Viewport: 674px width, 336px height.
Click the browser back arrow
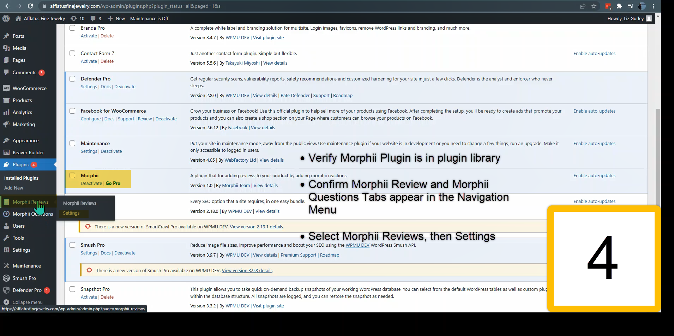[x=7, y=6]
